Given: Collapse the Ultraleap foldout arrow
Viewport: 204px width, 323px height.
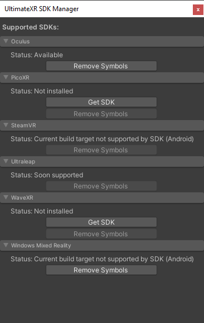Looking at the screenshot, I should point(6,161).
